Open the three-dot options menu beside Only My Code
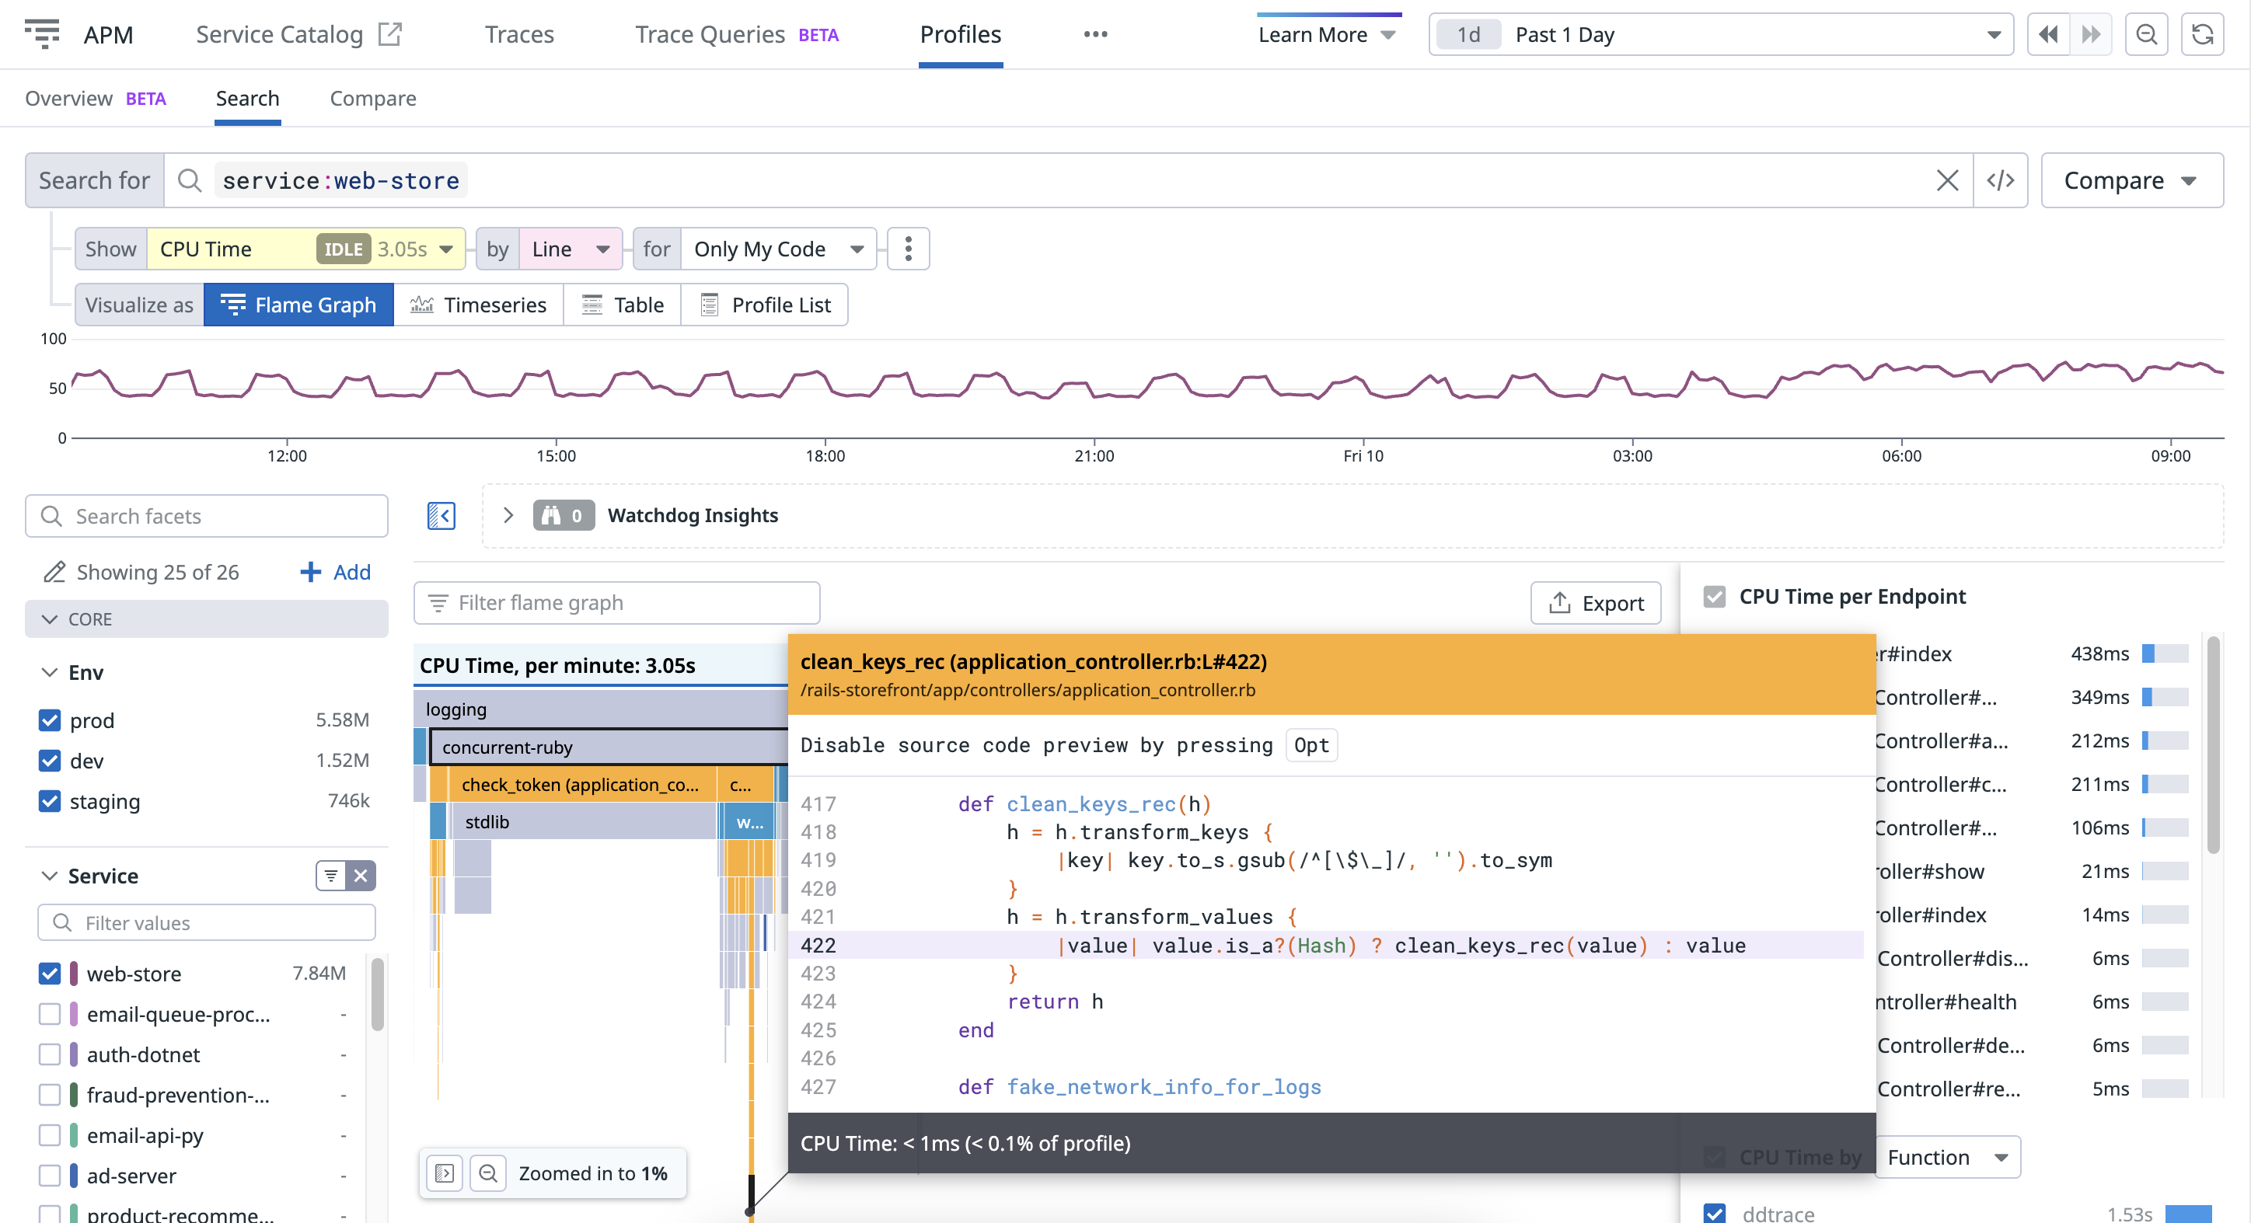This screenshot has width=2251, height=1223. (908, 249)
